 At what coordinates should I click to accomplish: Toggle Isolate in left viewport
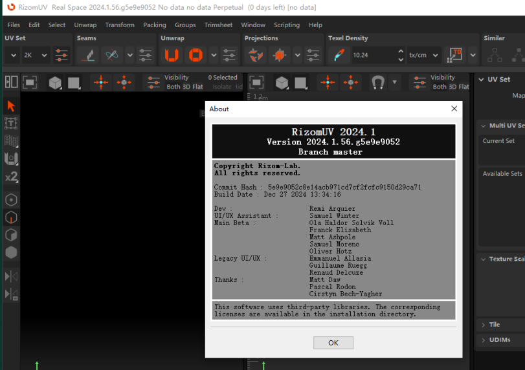(x=222, y=87)
